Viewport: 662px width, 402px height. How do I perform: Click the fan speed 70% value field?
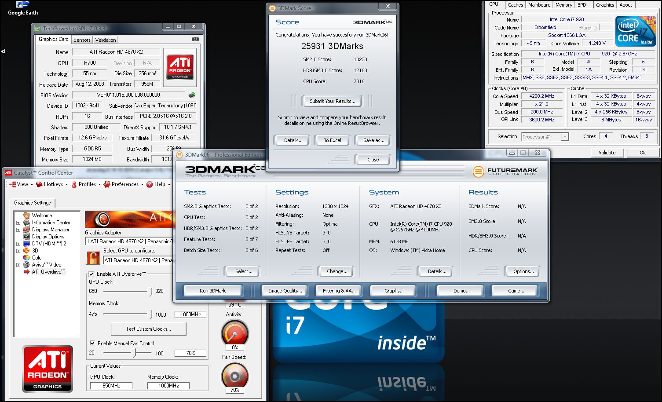pyautogui.click(x=190, y=353)
